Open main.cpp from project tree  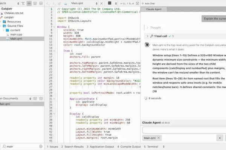16,34
